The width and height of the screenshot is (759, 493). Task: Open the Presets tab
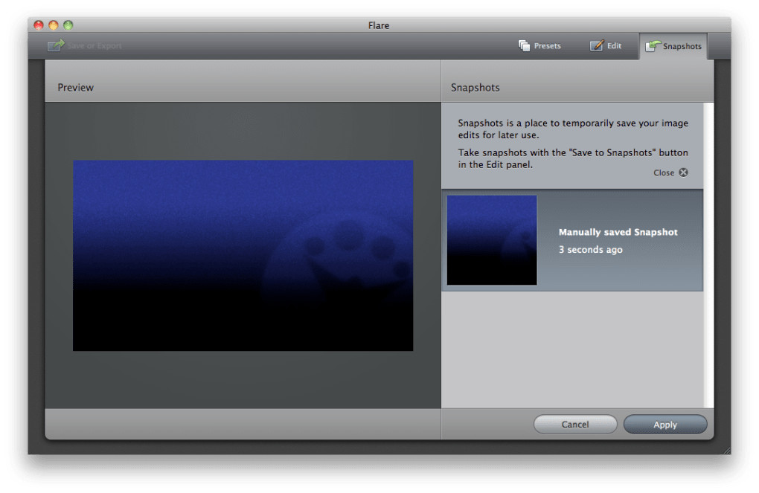click(539, 45)
